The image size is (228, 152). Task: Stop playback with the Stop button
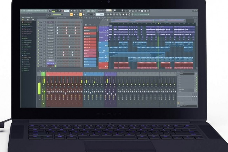59,11
